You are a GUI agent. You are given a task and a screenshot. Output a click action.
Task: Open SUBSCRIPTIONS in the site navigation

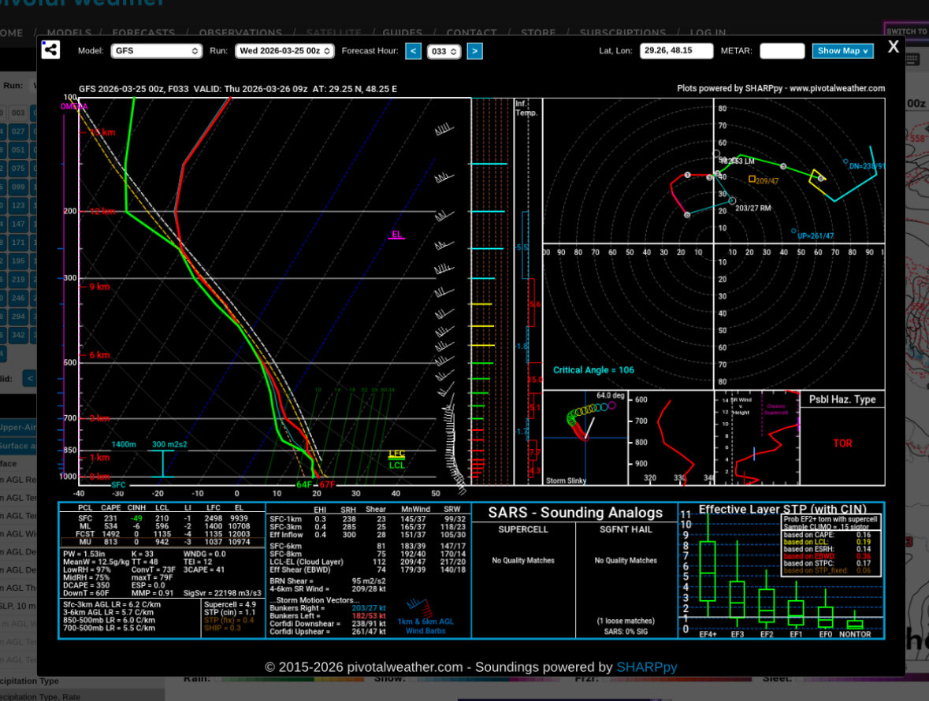coord(622,32)
